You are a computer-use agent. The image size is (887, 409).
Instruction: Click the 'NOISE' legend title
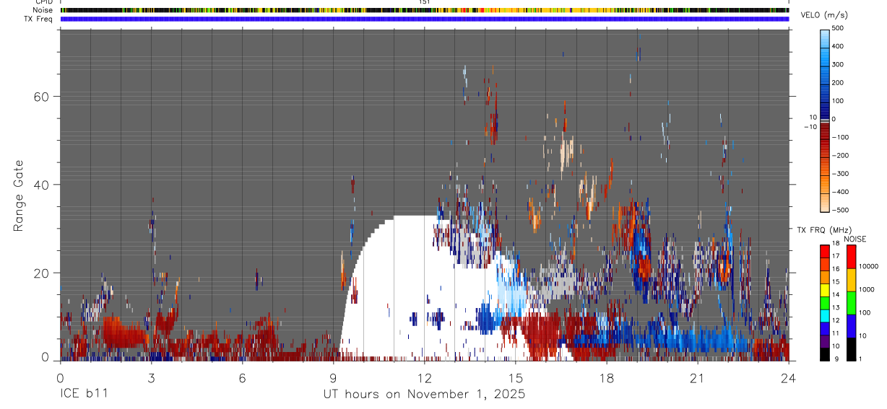tap(854, 239)
